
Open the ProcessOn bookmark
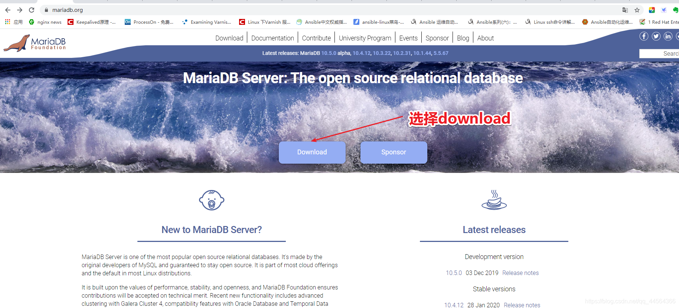[149, 22]
